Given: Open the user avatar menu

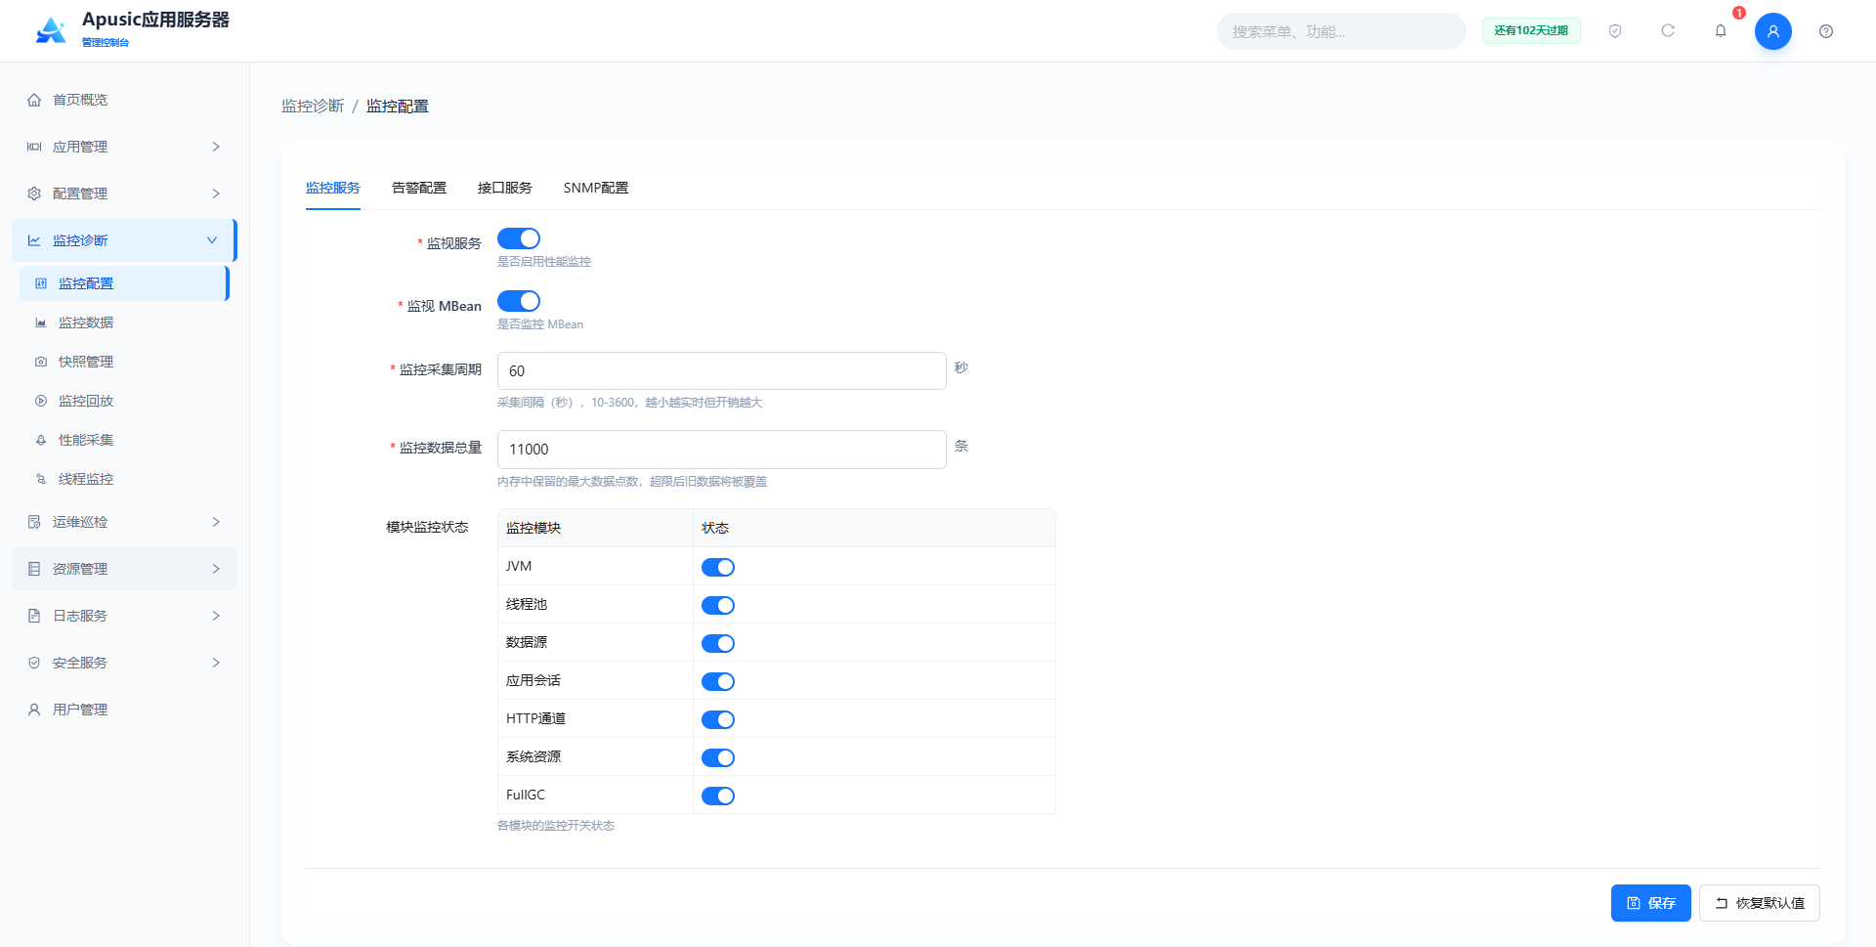Looking at the screenshot, I should (x=1773, y=31).
